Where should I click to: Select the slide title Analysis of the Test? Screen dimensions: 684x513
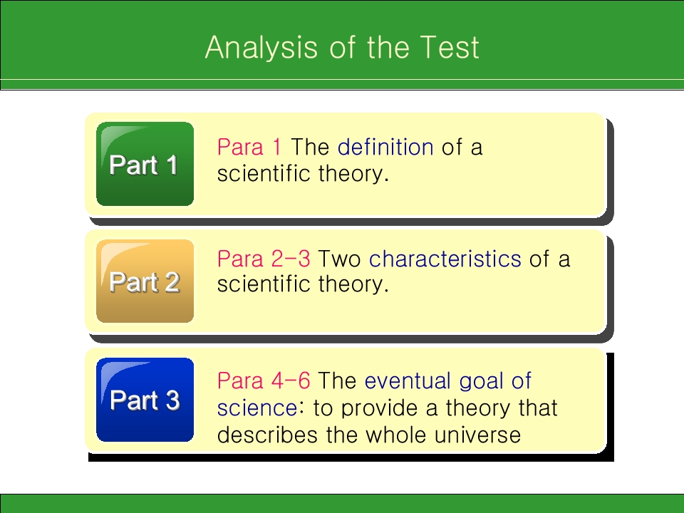pos(342,47)
